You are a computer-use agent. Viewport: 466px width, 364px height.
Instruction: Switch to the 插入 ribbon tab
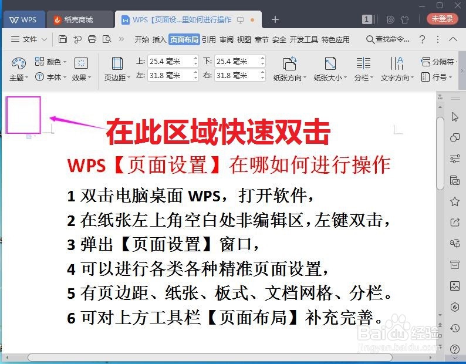pyautogui.click(x=159, y=39)
